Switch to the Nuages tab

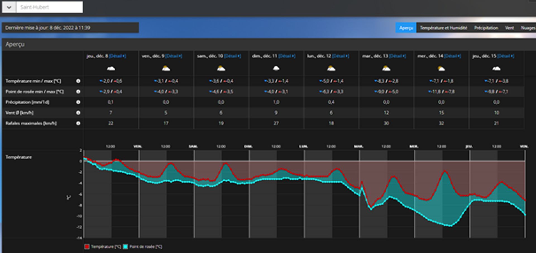528,28
